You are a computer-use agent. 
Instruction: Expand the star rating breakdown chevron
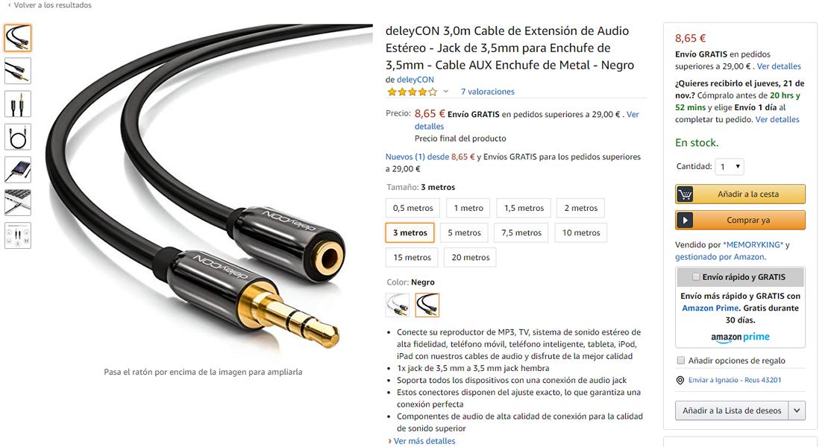point(445,92)
